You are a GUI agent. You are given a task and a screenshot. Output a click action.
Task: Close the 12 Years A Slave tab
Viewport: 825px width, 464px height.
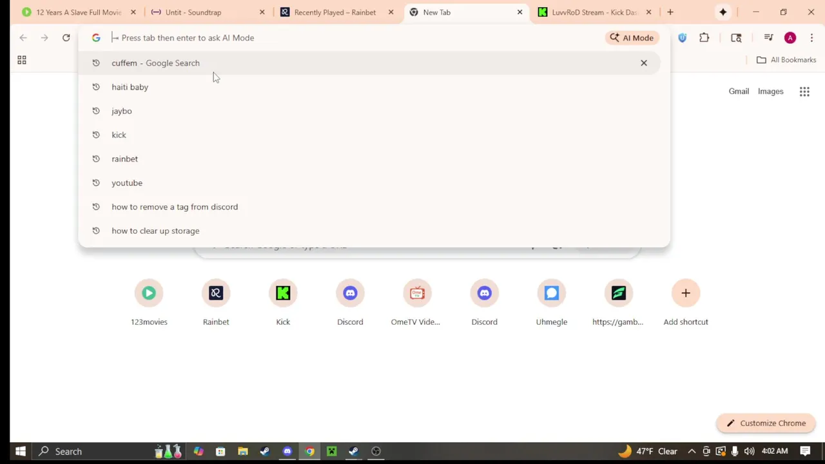(133, 12)
